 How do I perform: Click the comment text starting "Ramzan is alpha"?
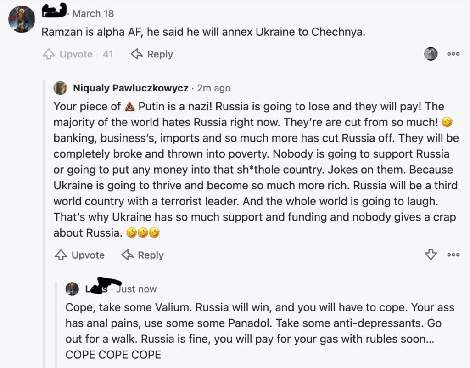[x=203, y=33]
